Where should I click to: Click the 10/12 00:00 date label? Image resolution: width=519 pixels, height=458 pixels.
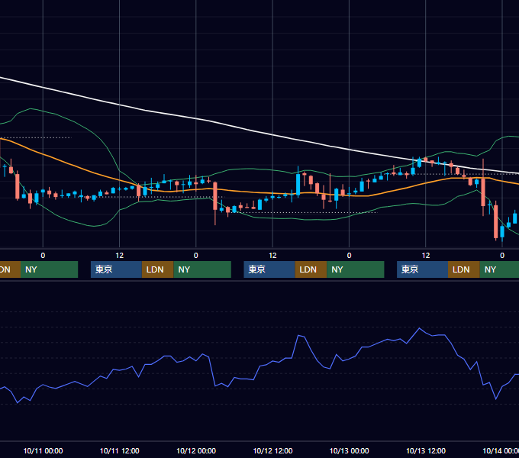(x=196, y=450)
